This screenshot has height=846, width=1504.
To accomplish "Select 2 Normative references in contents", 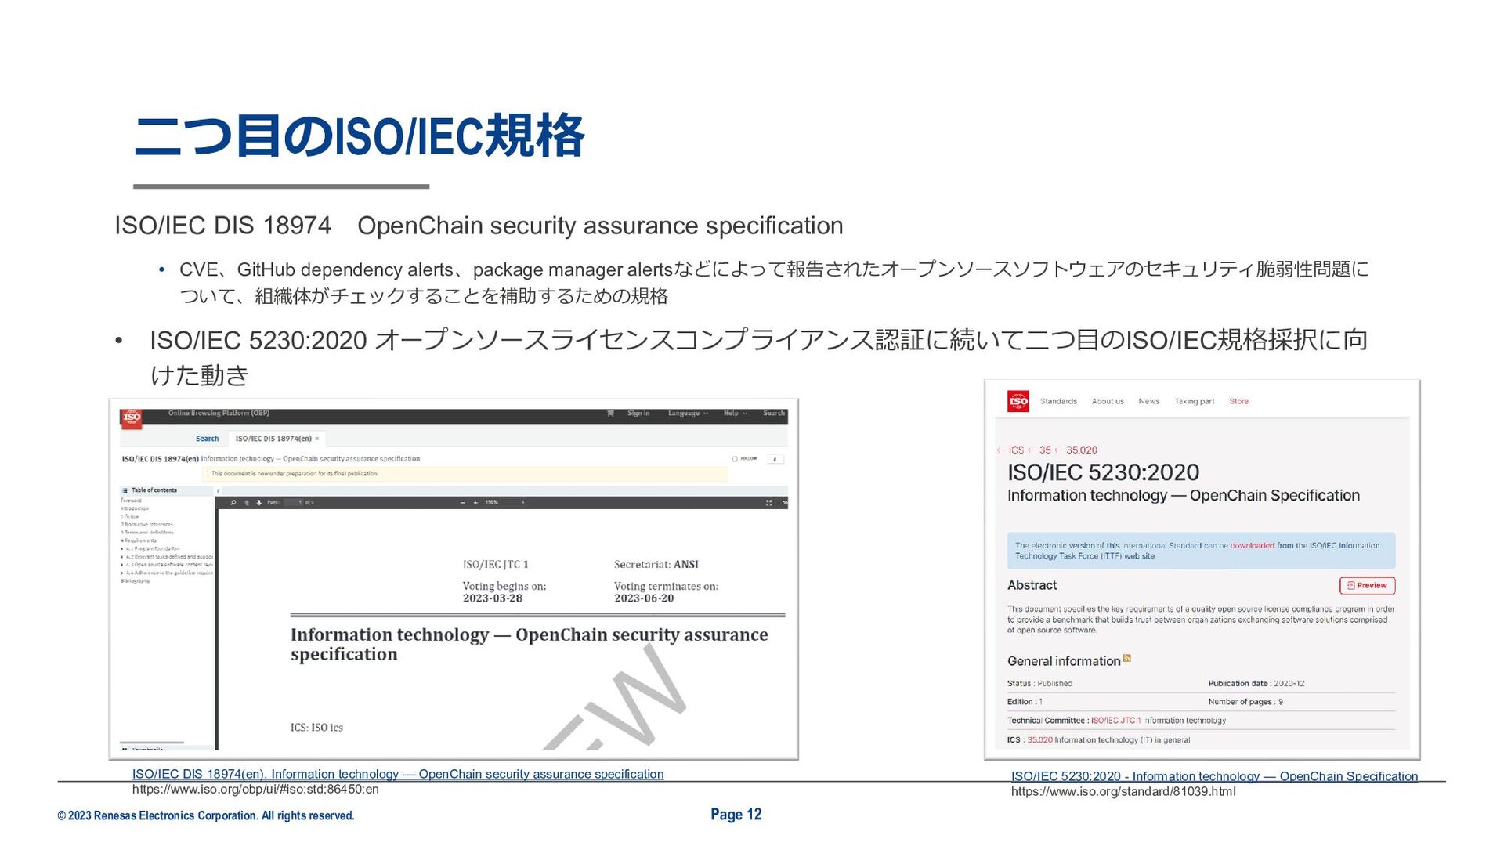I will pyautogui.click(x=146, y=525).
